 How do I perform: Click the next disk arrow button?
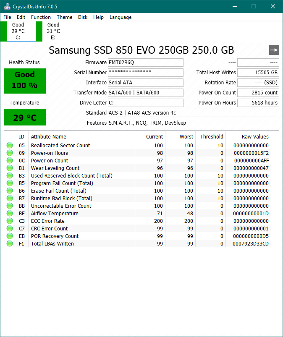click(274, 50)
